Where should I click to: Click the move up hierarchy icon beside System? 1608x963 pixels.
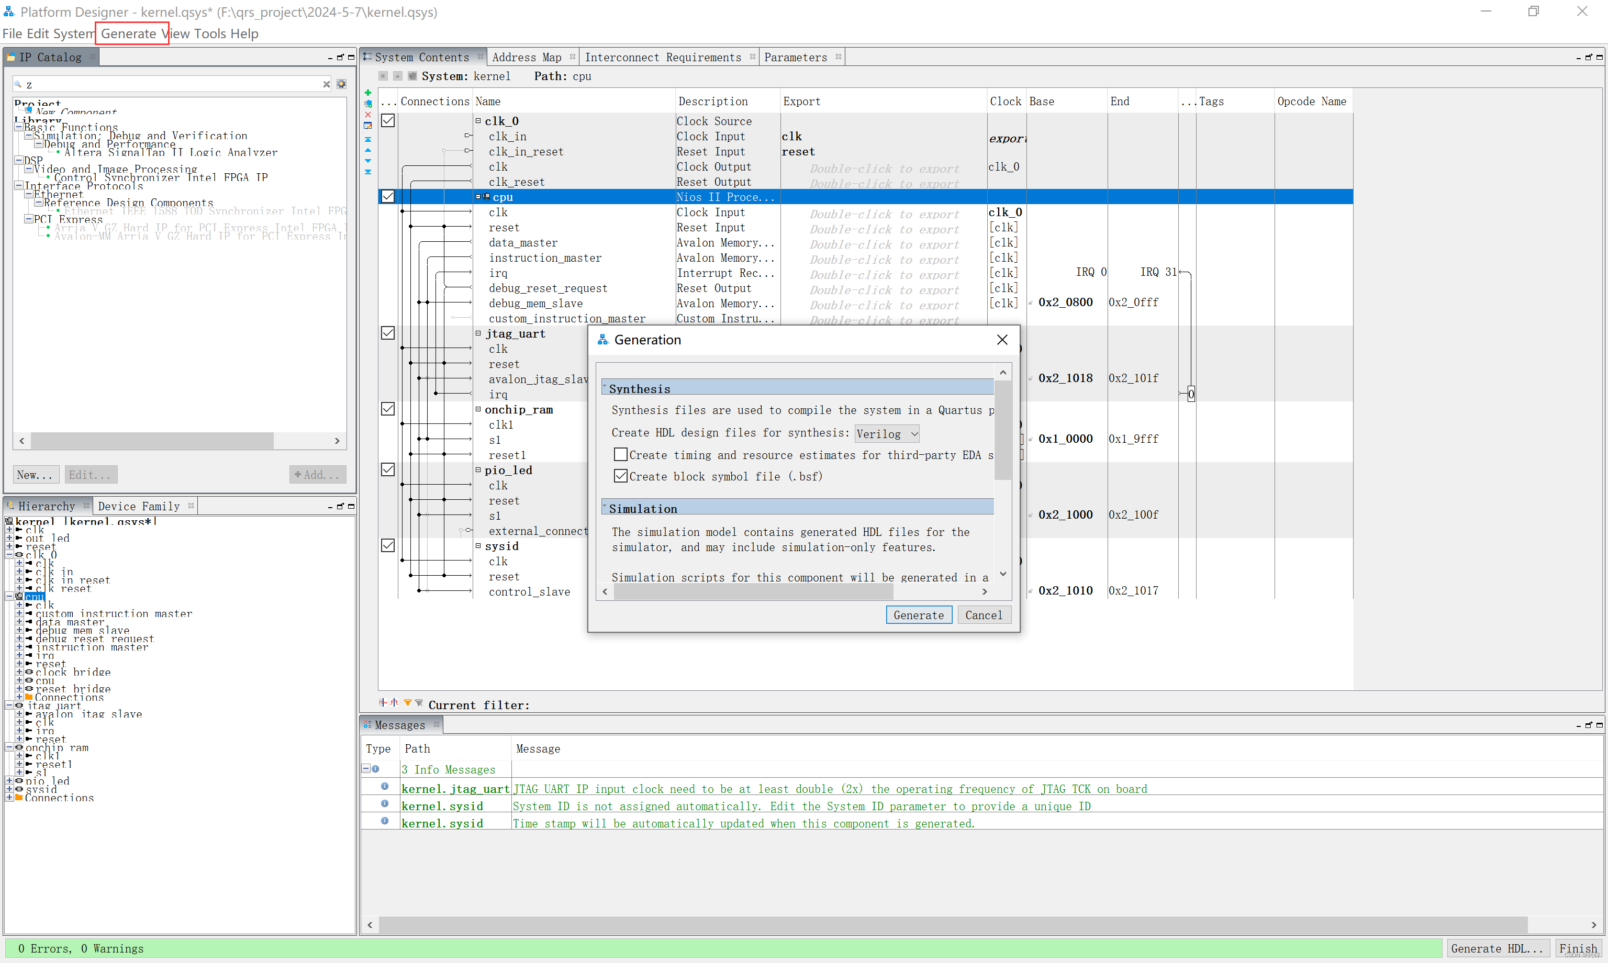click(398, 76)
